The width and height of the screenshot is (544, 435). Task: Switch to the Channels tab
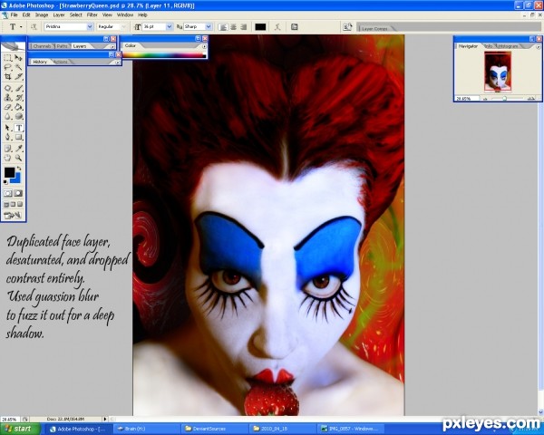pos(42,46)
